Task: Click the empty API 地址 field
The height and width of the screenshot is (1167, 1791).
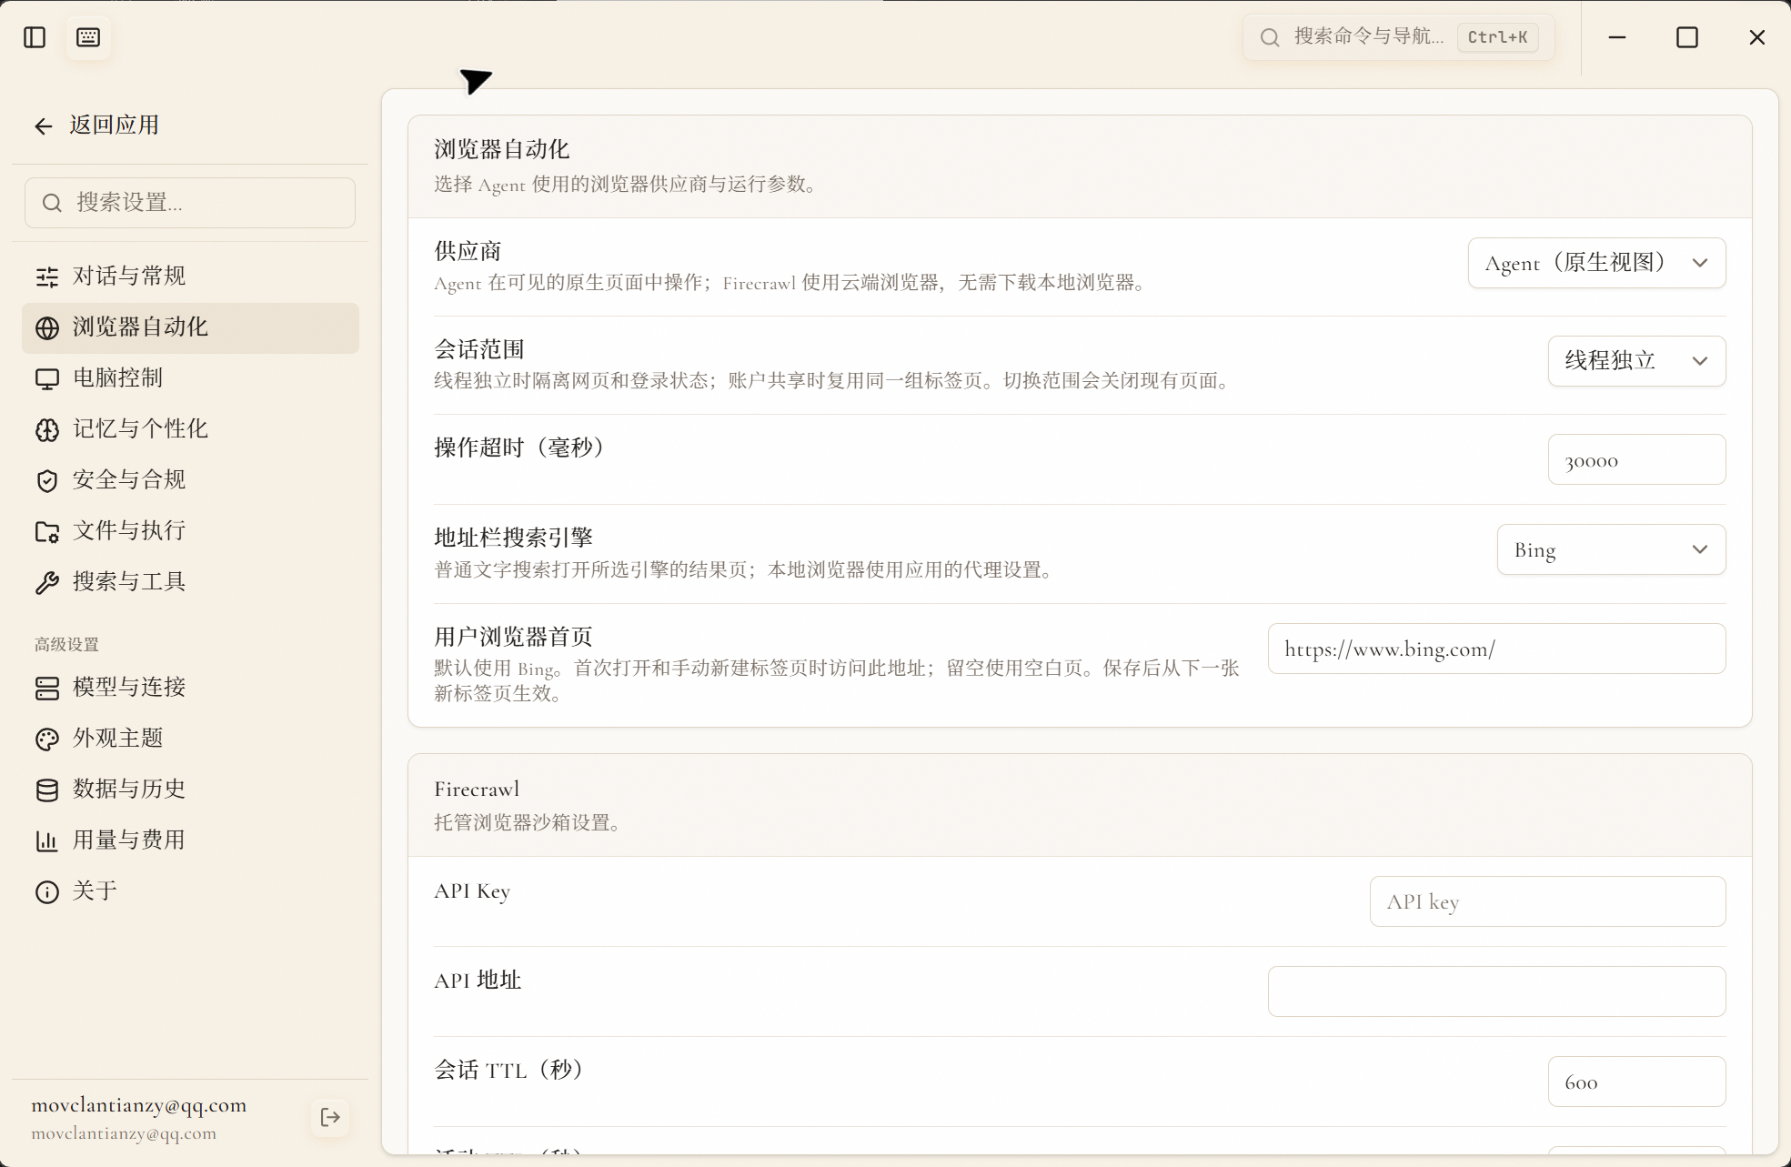Action: [x=1496, y=991]
